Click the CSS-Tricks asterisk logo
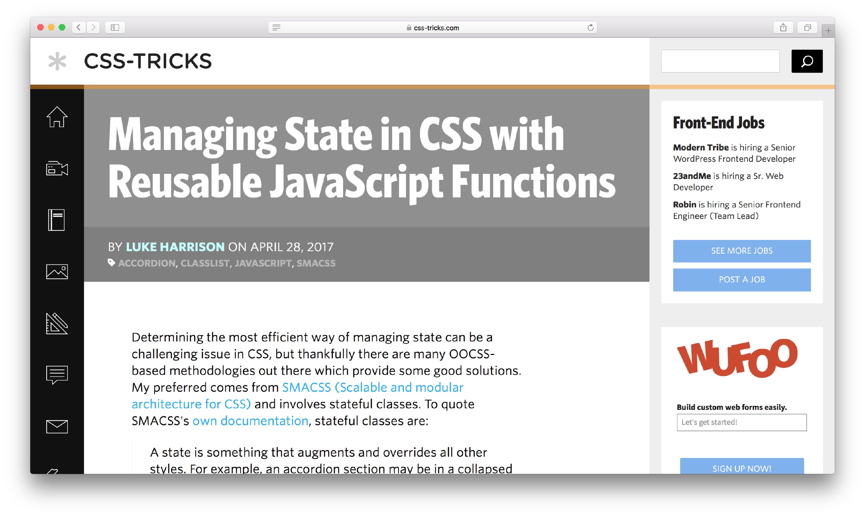Viewport: 865px width, 517px height. click(x=57, y=61)
